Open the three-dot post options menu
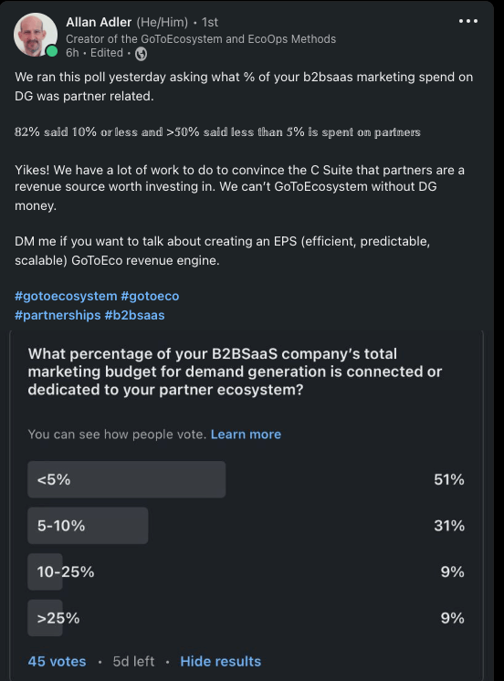 [x=468, y=21]
